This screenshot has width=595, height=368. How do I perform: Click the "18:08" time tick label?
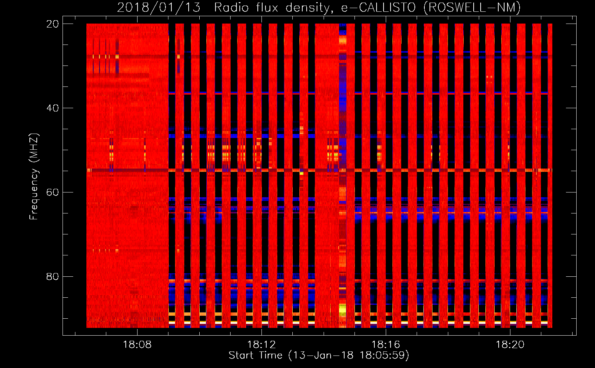(x=137, y=345)
